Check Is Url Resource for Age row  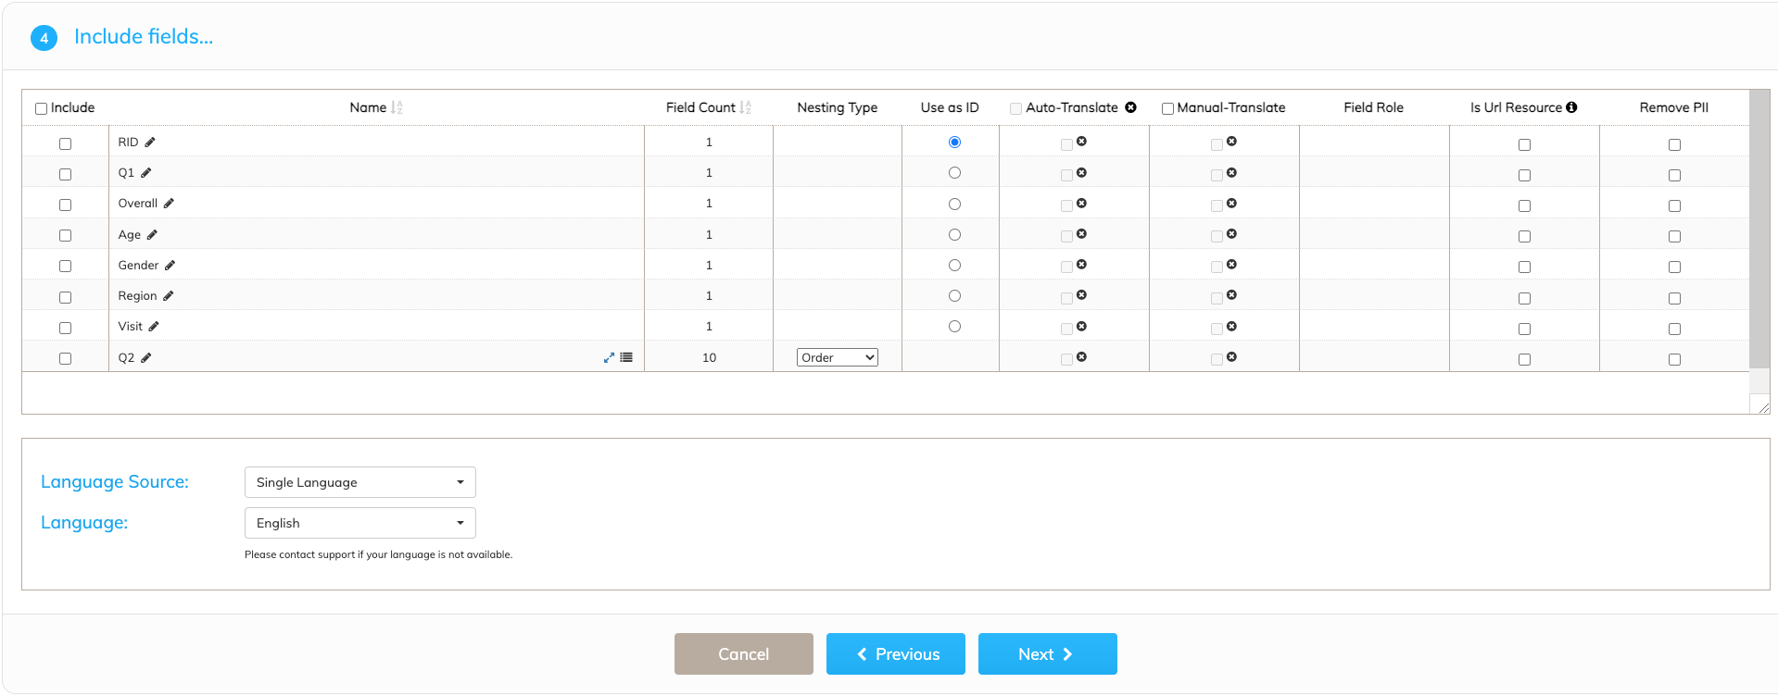[x=1524, y=236]
